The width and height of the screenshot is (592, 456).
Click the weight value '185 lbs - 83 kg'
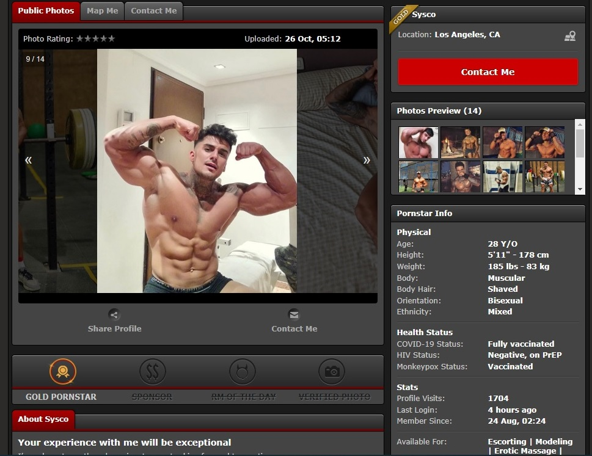tap(519, 266)
